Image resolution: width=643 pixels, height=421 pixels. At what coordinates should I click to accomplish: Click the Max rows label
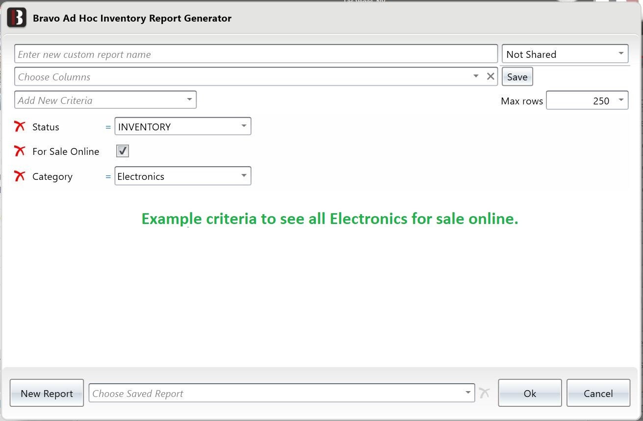[522, 101]
